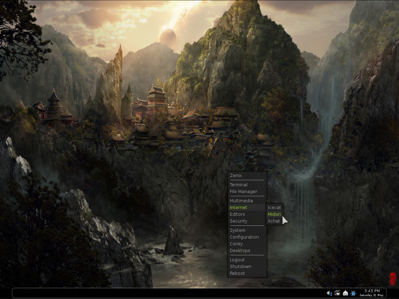Expand the Multimedia submenu
This screenshot has width=399, height=299.
pyautogui.click(x=247, y=201)
